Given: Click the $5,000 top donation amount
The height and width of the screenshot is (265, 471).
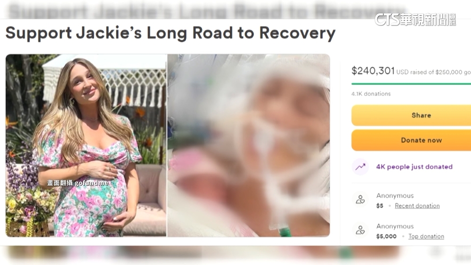Looking at the screenshot, I should click(386, 236).
